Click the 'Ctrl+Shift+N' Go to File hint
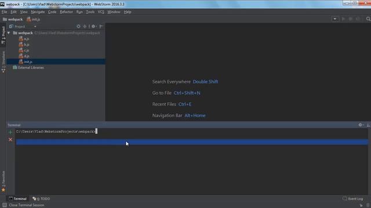Screen dimensions: 371x208 point(187,93)
